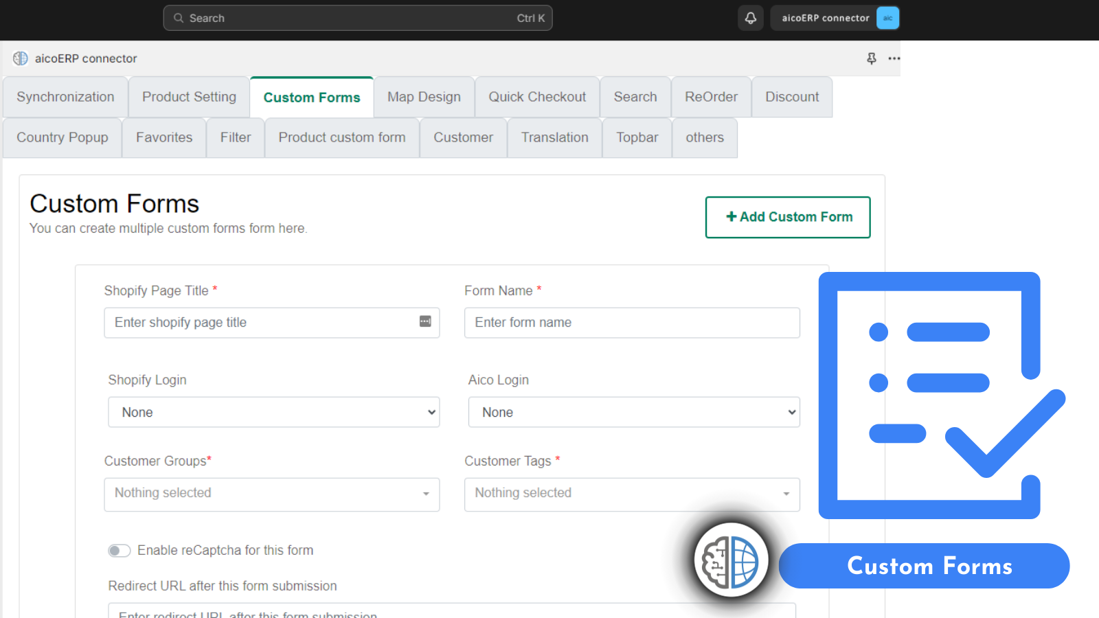Go to the Map Design tab
The height and width of the screenshot is (618, 1099).
(424, 97)
